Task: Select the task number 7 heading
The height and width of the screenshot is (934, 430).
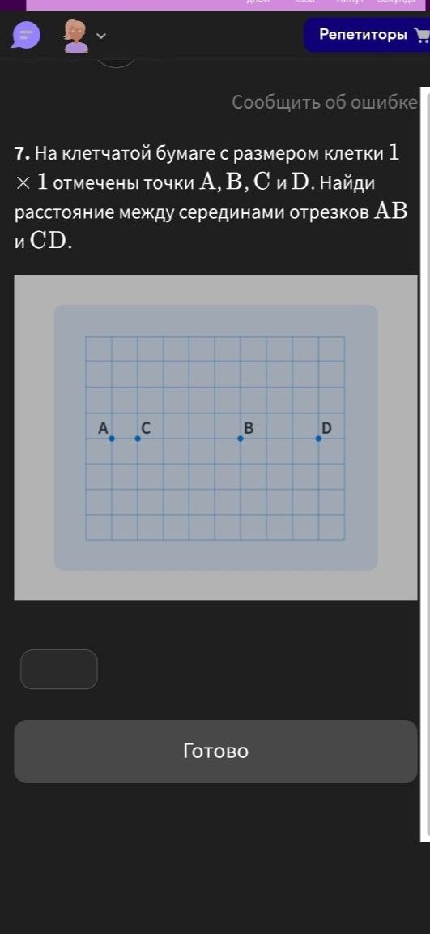Action: point(22,154)
